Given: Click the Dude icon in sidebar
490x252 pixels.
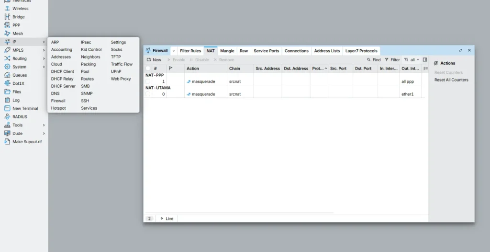Looking at the screenshot, I should coord(7,133).
